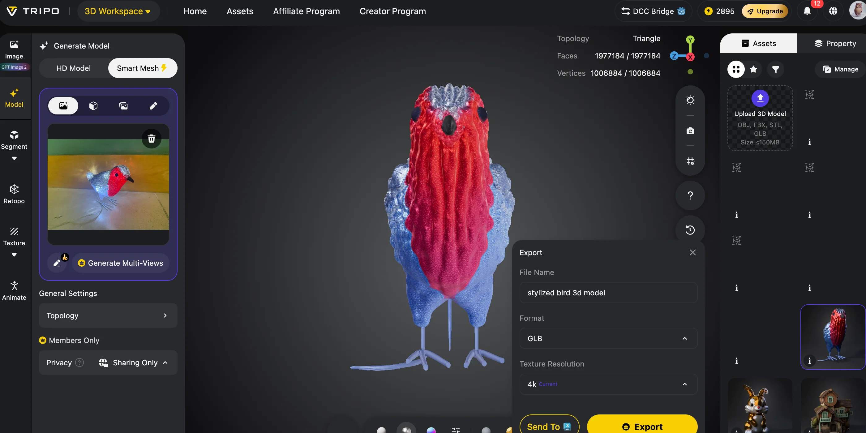Select the Model tool in the sidebar
This screenshot has height=433, width=866.
click(x=14, y=98)
